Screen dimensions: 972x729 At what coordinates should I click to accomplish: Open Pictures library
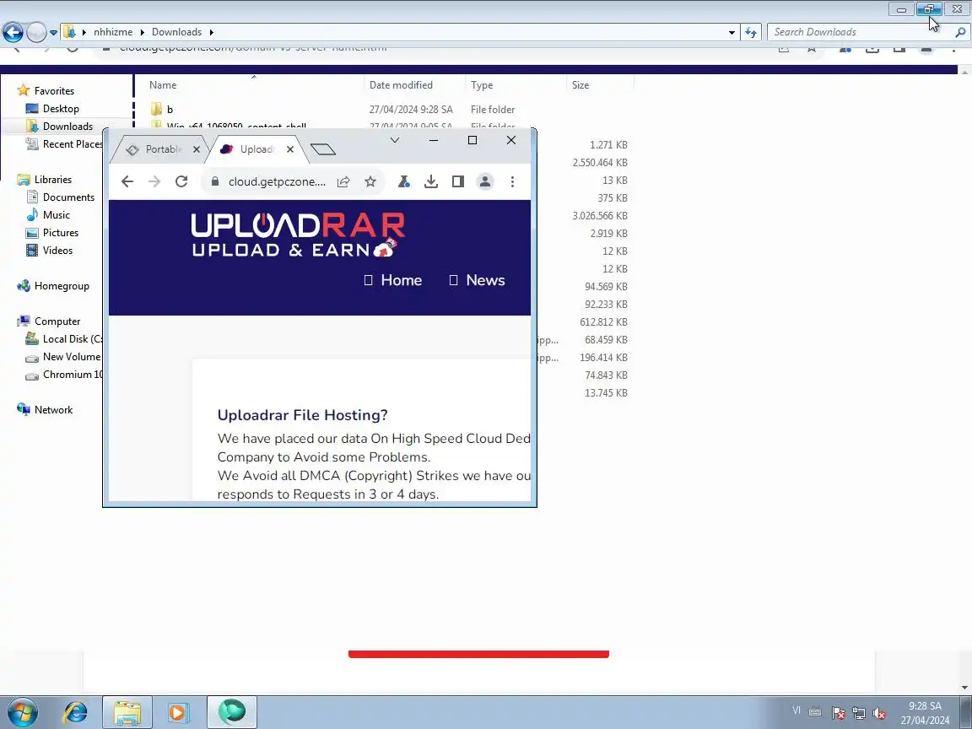pos(60,233)
